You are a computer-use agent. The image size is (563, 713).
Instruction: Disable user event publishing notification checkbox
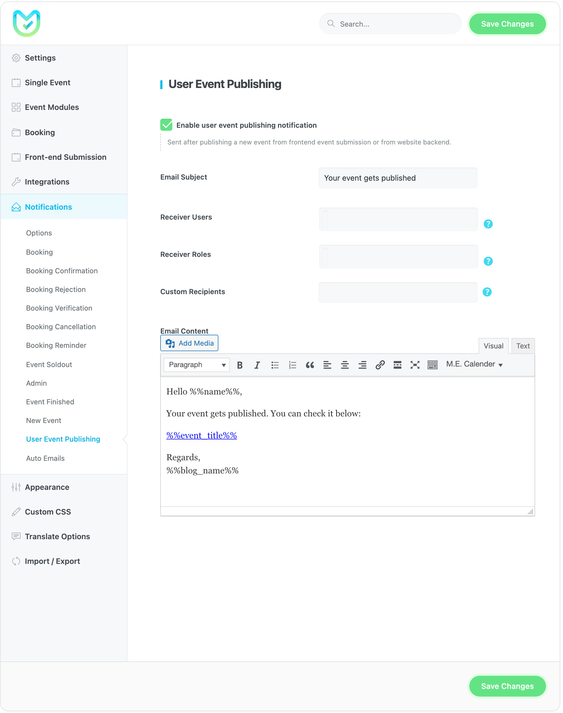(166, 125)
